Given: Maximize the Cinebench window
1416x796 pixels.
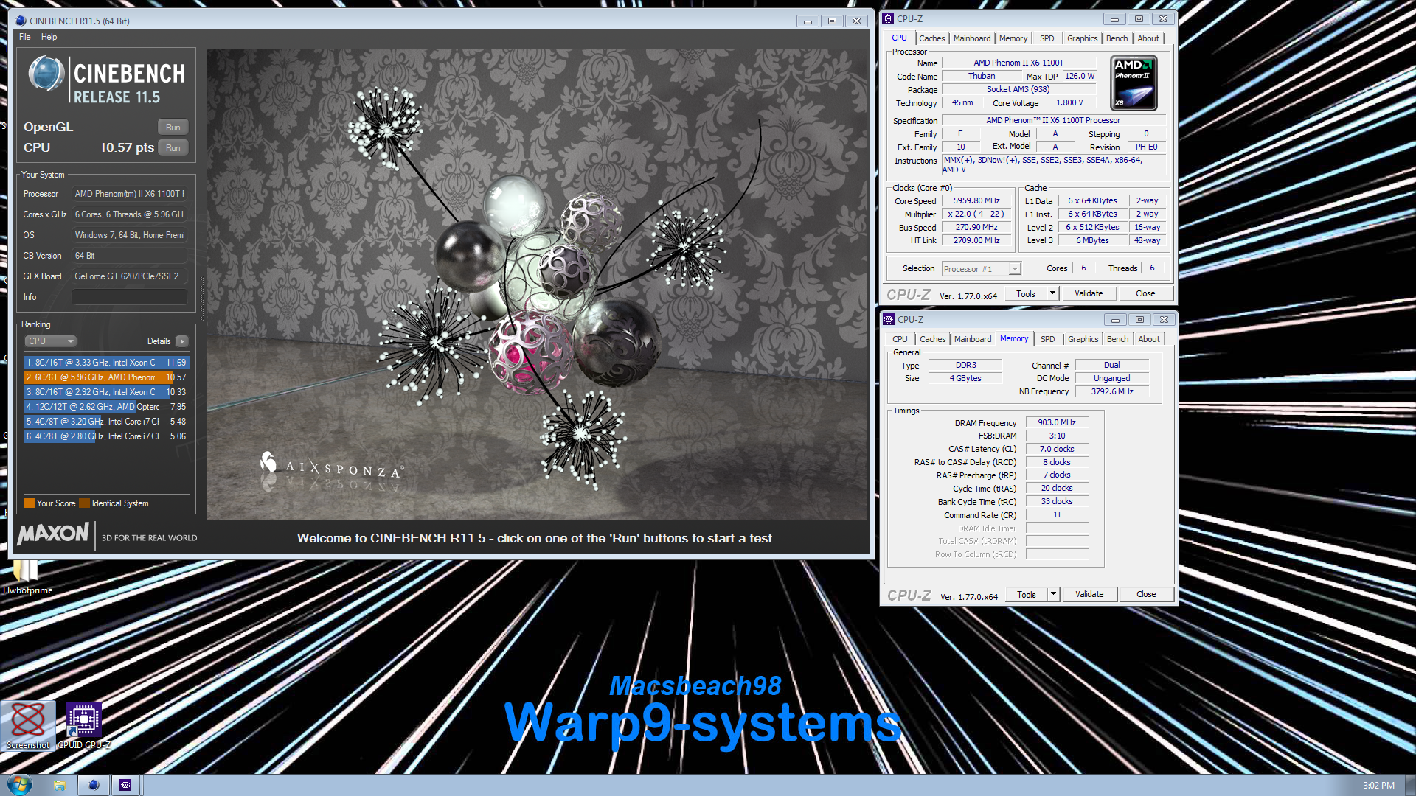Looking at the screenshot, I should 832,21.
